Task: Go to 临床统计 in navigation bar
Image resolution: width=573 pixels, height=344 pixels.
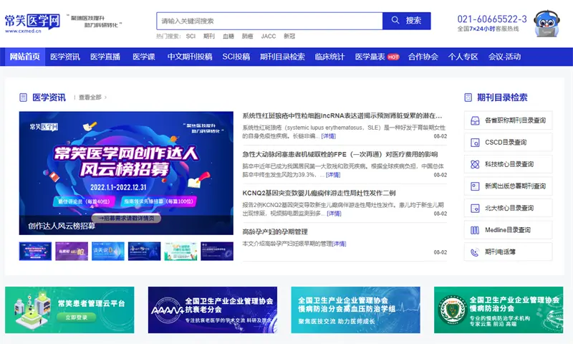Action: pos(329,57)
